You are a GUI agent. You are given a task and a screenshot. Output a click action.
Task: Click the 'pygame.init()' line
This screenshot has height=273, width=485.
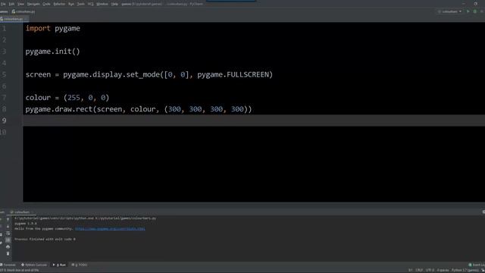[52, 52]
